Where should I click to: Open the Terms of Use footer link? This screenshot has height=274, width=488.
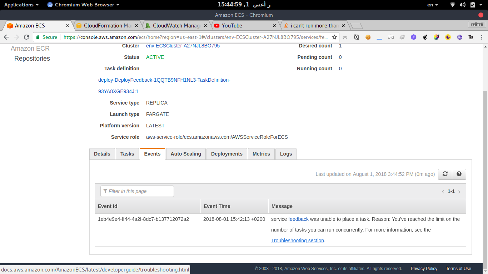pos(458,269)
